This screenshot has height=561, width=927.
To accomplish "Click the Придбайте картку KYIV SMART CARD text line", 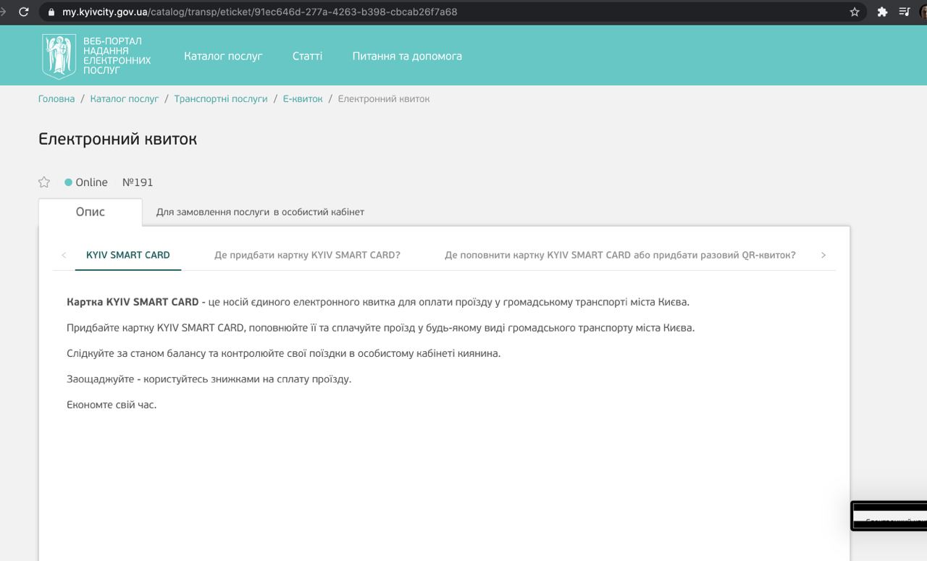I will [x=380, y=328].
